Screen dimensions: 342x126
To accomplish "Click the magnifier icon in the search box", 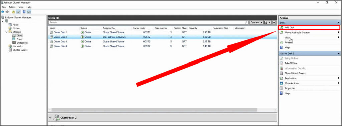I will pyautogui.click(x=246, y=22).
